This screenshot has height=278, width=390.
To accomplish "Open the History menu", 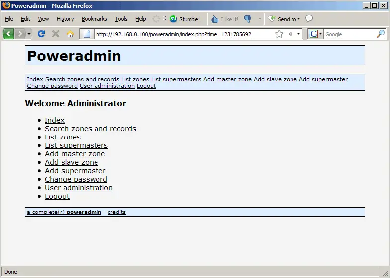I will point(65,19).
